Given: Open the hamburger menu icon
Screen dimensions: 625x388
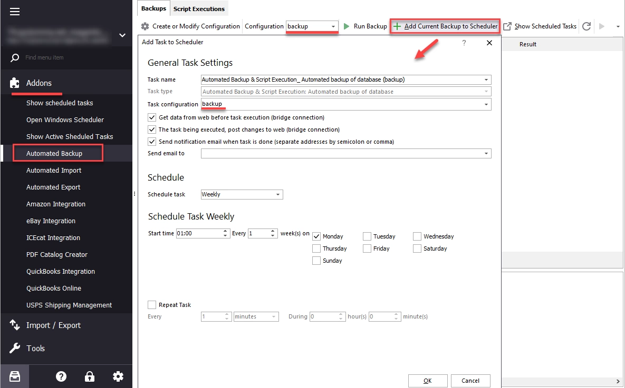Looking at the screenshot, I should coord(15,12).
